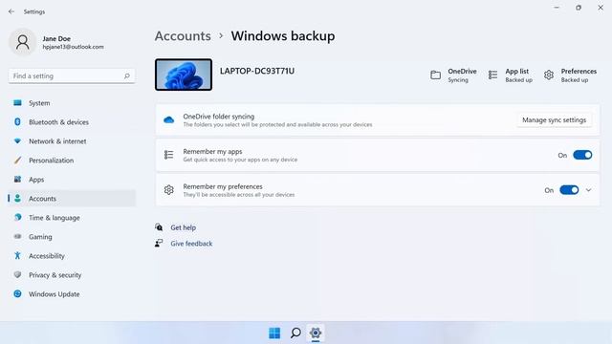
Task: Click the Network & internet wifi icon
Action: pyautogui.click(x=17, y=141)
